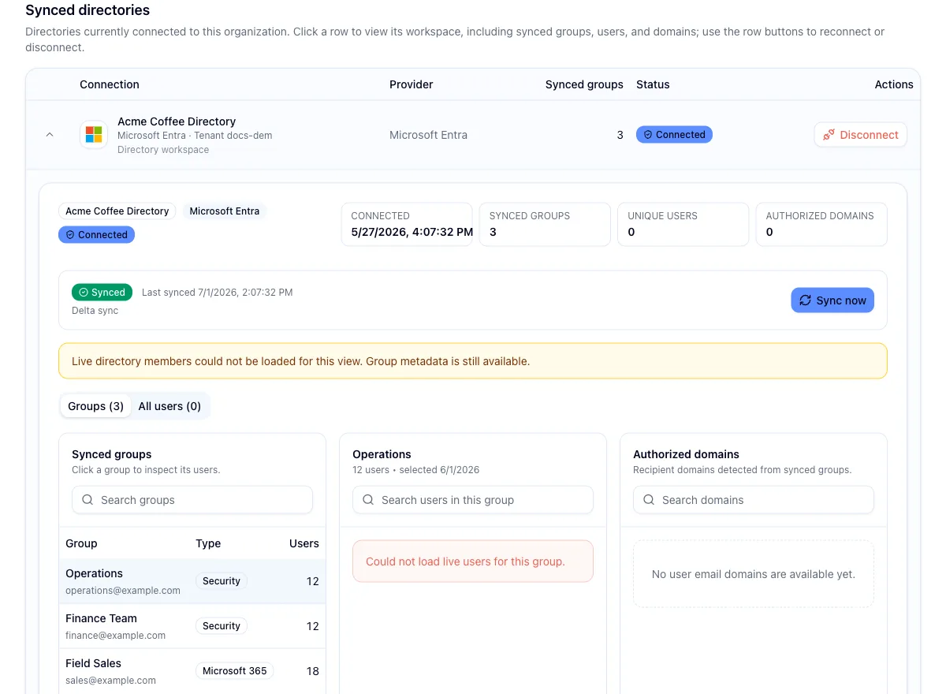Click the Connected badge in Status column

coord(674,135)
